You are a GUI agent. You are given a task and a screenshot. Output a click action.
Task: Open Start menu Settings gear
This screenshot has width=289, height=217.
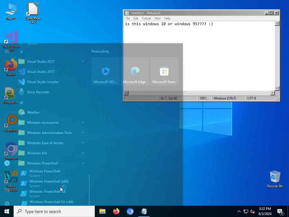[x=7, y=203]
